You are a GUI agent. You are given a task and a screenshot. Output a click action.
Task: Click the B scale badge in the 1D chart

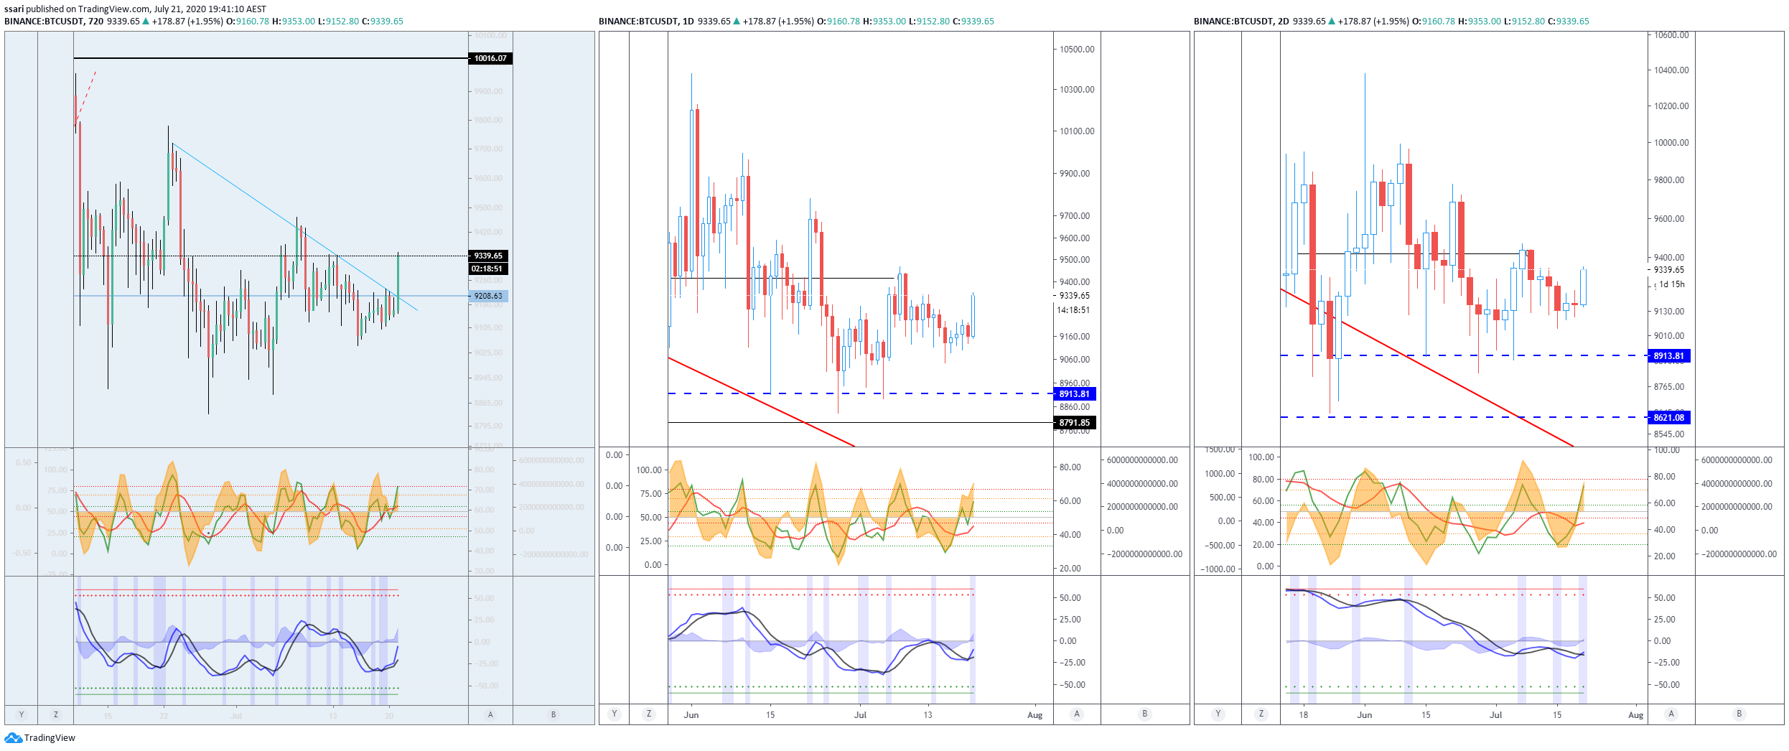1145,714
